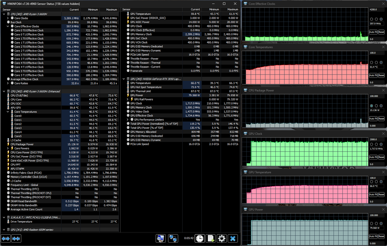Select the rightmost radio button in Core Temperatures graph
Image resolution: width=387 pixels, height=246 pixels.
(382, 62)
